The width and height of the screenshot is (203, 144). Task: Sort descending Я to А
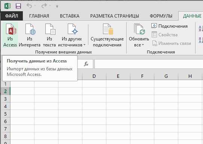[x=200, y=40]
